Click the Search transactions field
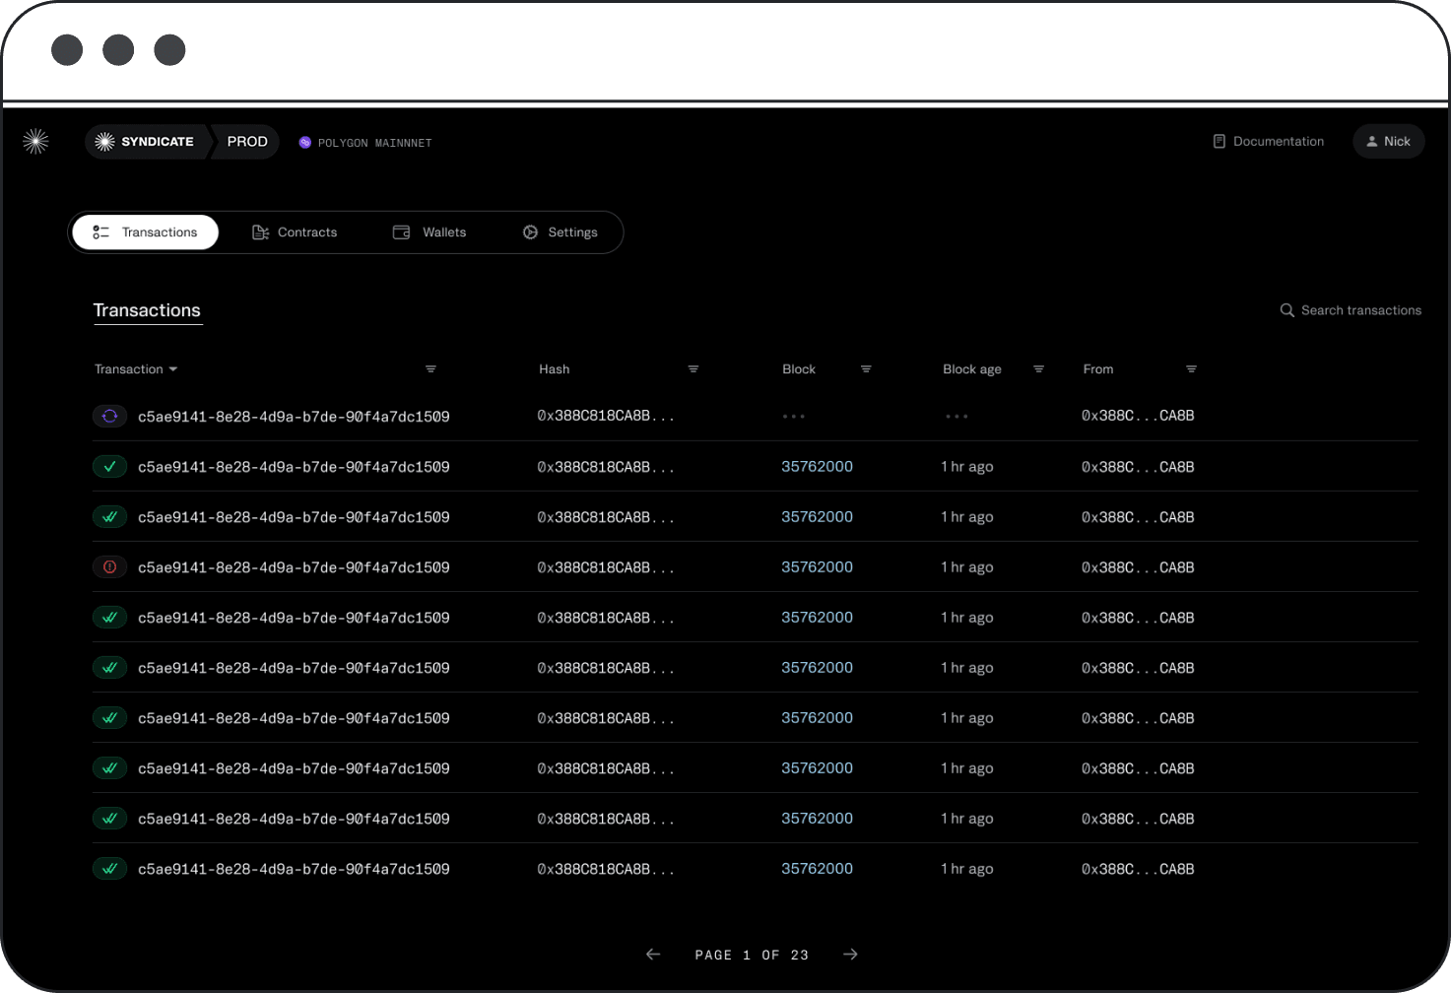 (1361, 310)
